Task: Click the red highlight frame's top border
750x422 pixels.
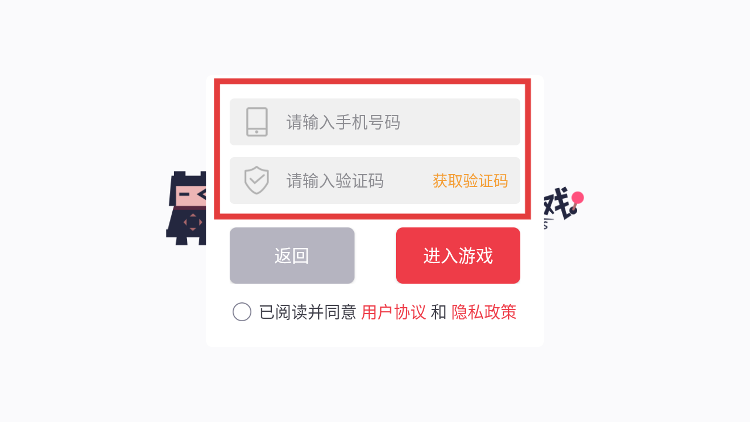Action: 373,81
